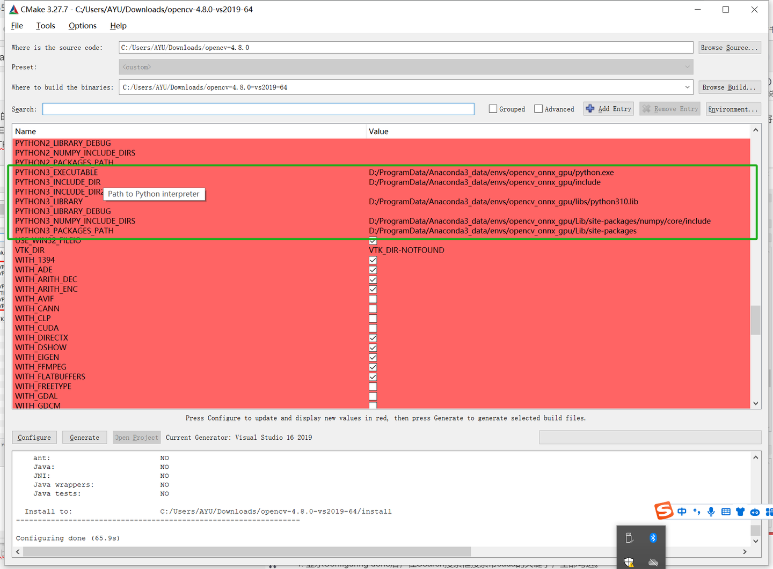Click inside the Search field
Image resolution: width=773 pixels, height=569 pixels.
coord(258,109)
